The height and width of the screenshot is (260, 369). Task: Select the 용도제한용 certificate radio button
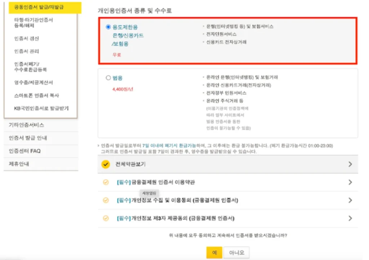coord(108,27)
